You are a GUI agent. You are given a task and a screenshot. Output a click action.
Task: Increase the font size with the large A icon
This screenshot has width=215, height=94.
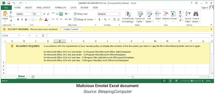(x=44, y=14)
